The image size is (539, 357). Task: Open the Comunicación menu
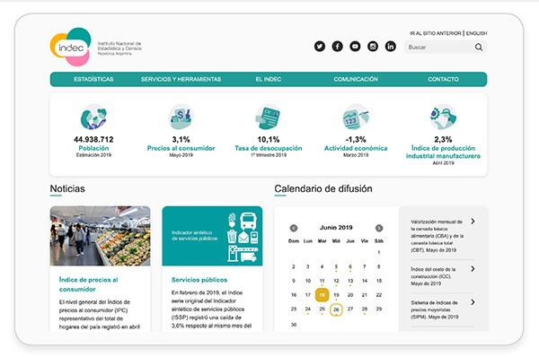click(356, 79)
